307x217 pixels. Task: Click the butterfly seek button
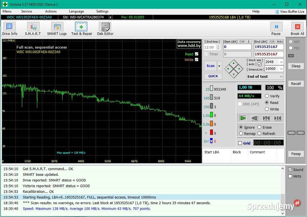coord(278,118)
